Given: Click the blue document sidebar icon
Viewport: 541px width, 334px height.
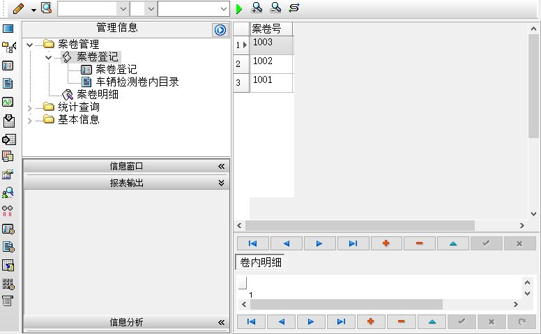Looking at the screenshot, I should pyautogui.click(x=8, y=83).
